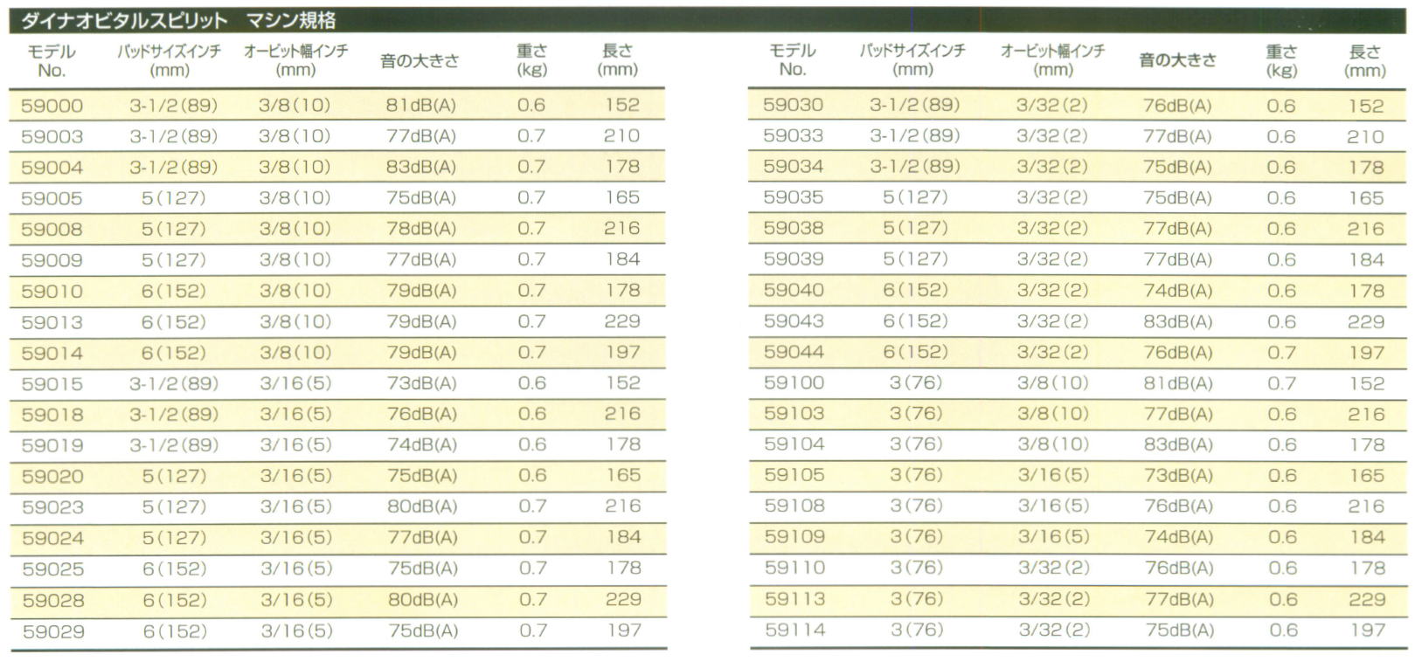Select pad size 6(152) in row 59040

pyautogui.click(x=915, y=290)
